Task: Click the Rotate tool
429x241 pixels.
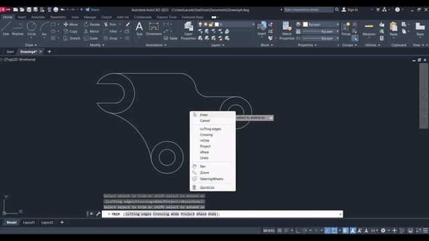Action: [92, 24]
